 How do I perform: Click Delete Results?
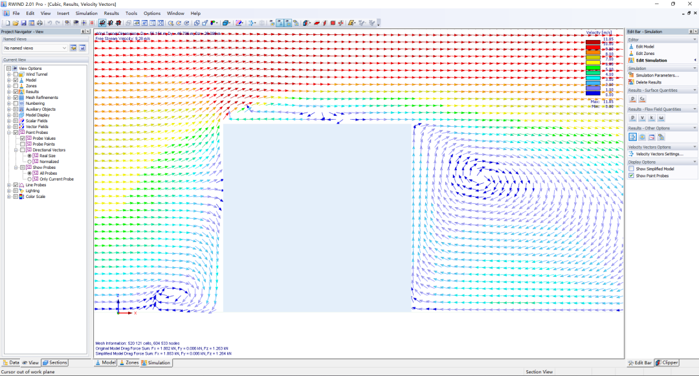648,82
